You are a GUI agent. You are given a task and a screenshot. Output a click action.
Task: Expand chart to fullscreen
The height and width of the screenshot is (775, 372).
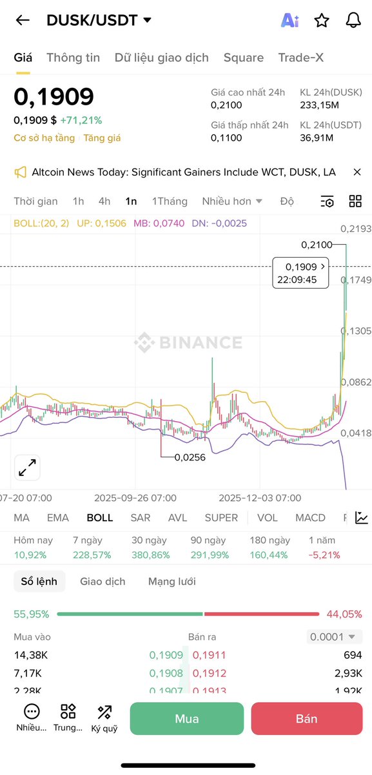click(28, 468)
